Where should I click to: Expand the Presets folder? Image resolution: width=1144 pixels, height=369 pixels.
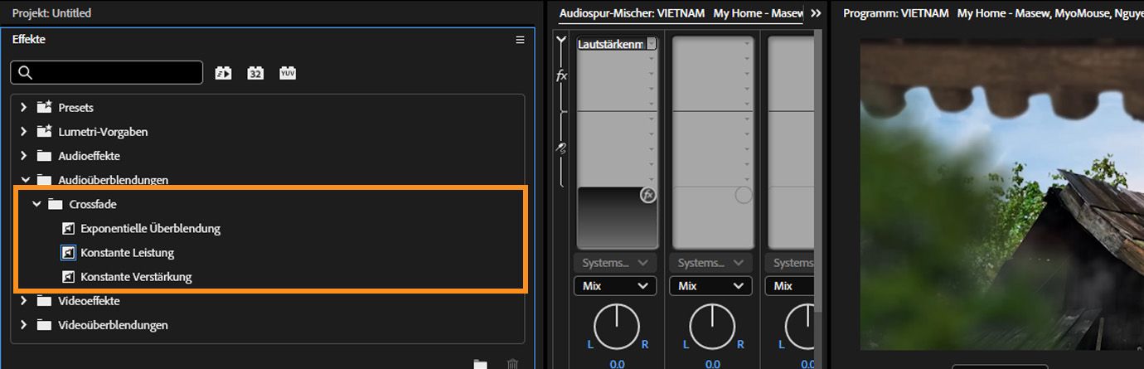coord(23,108)
